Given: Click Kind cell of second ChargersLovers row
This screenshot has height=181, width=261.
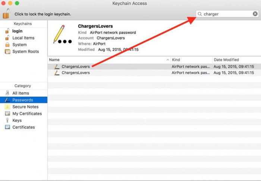Looking at the screenshot, I should pos(191,73).
